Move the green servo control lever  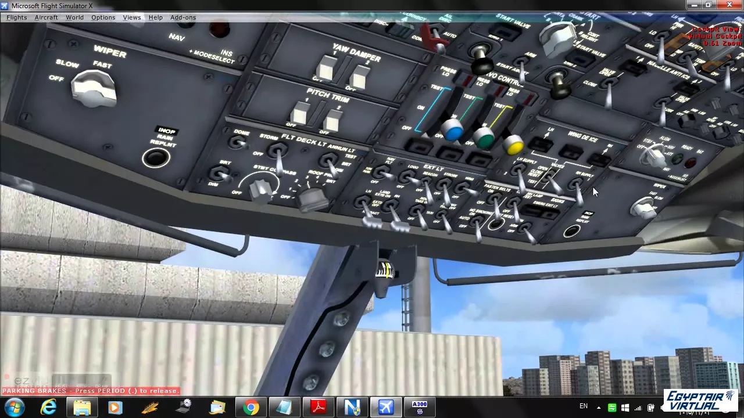[484, 138]
